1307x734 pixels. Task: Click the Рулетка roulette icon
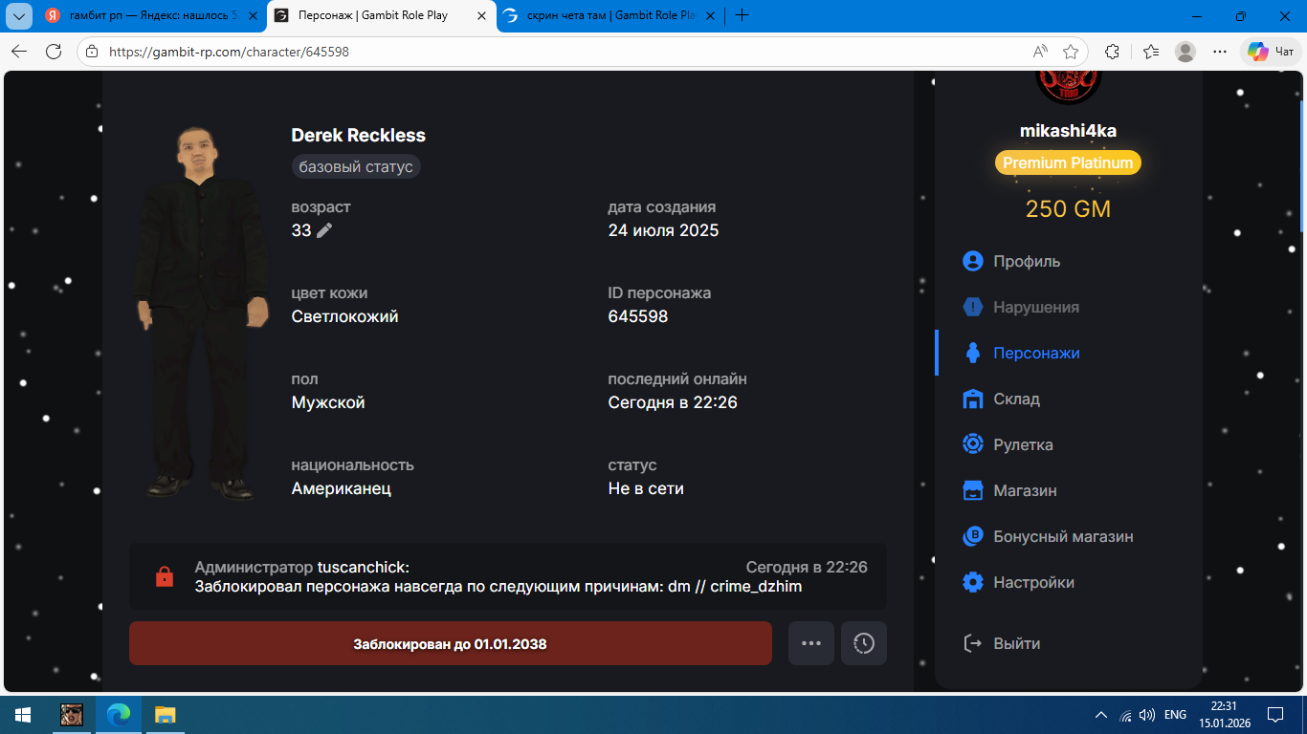[x=973, y=444]
